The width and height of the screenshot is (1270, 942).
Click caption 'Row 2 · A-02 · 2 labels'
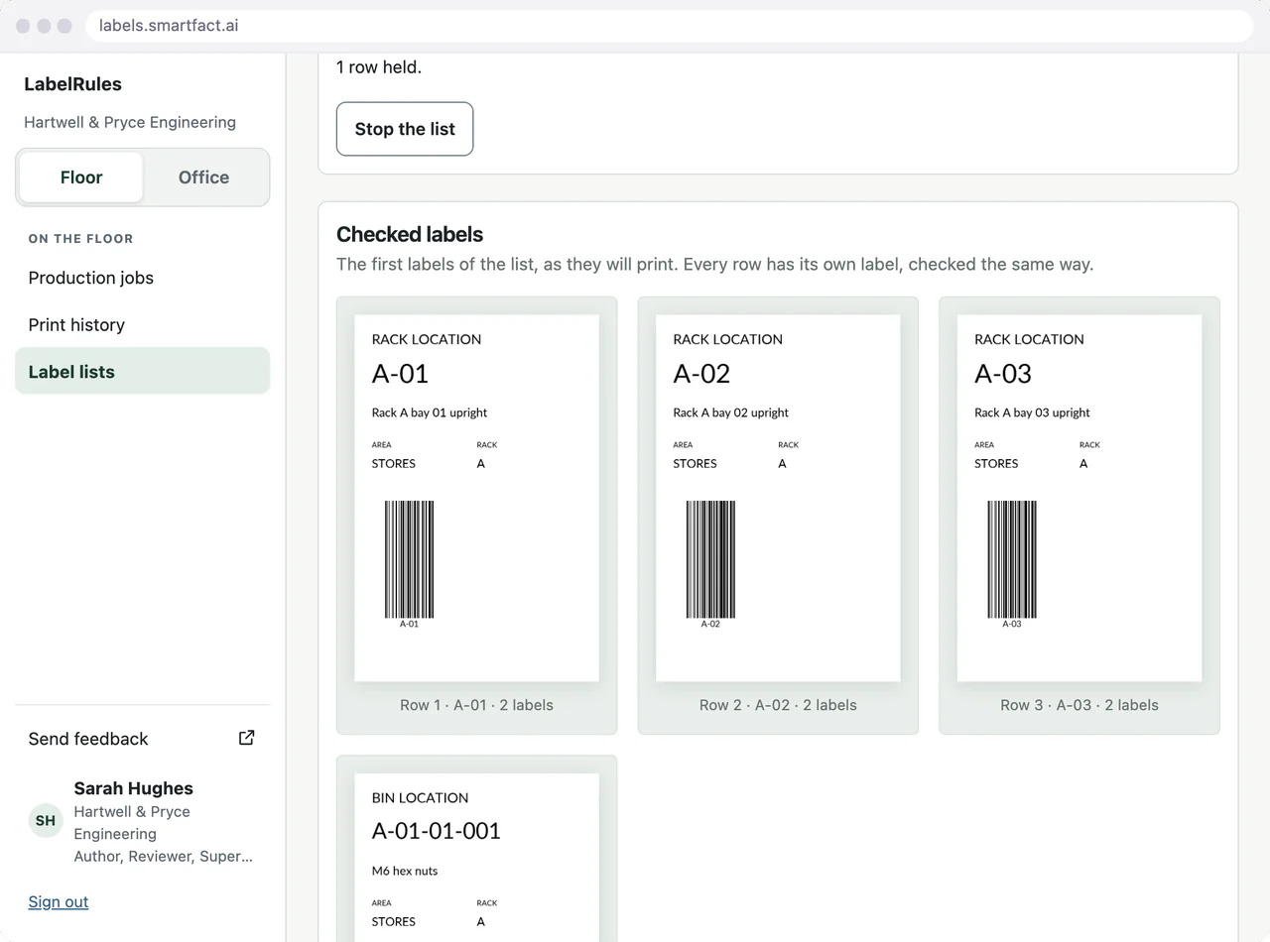[x=778, y=705]
